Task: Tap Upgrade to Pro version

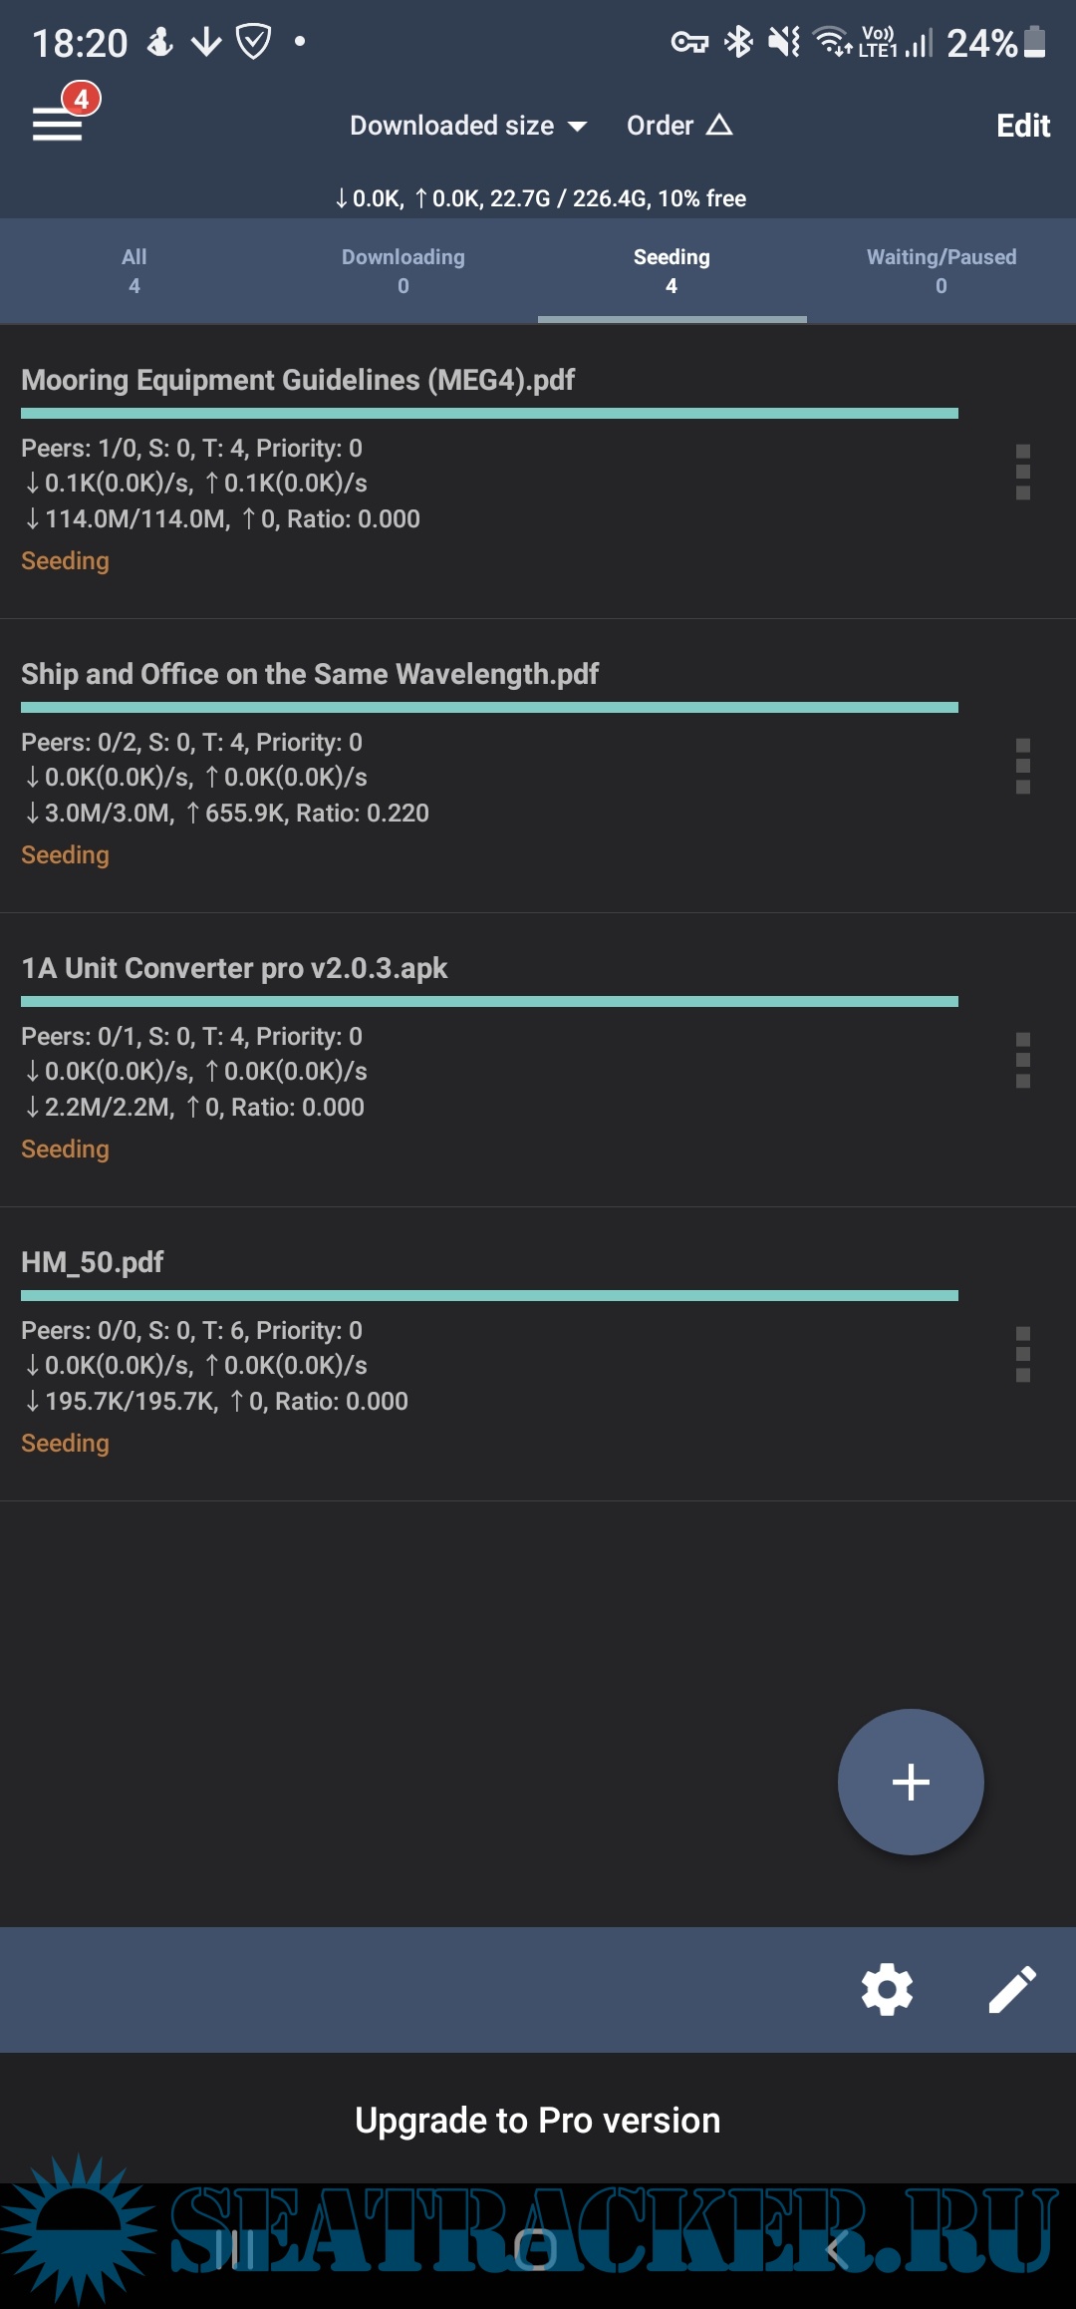Action: tap(538, 2121)
